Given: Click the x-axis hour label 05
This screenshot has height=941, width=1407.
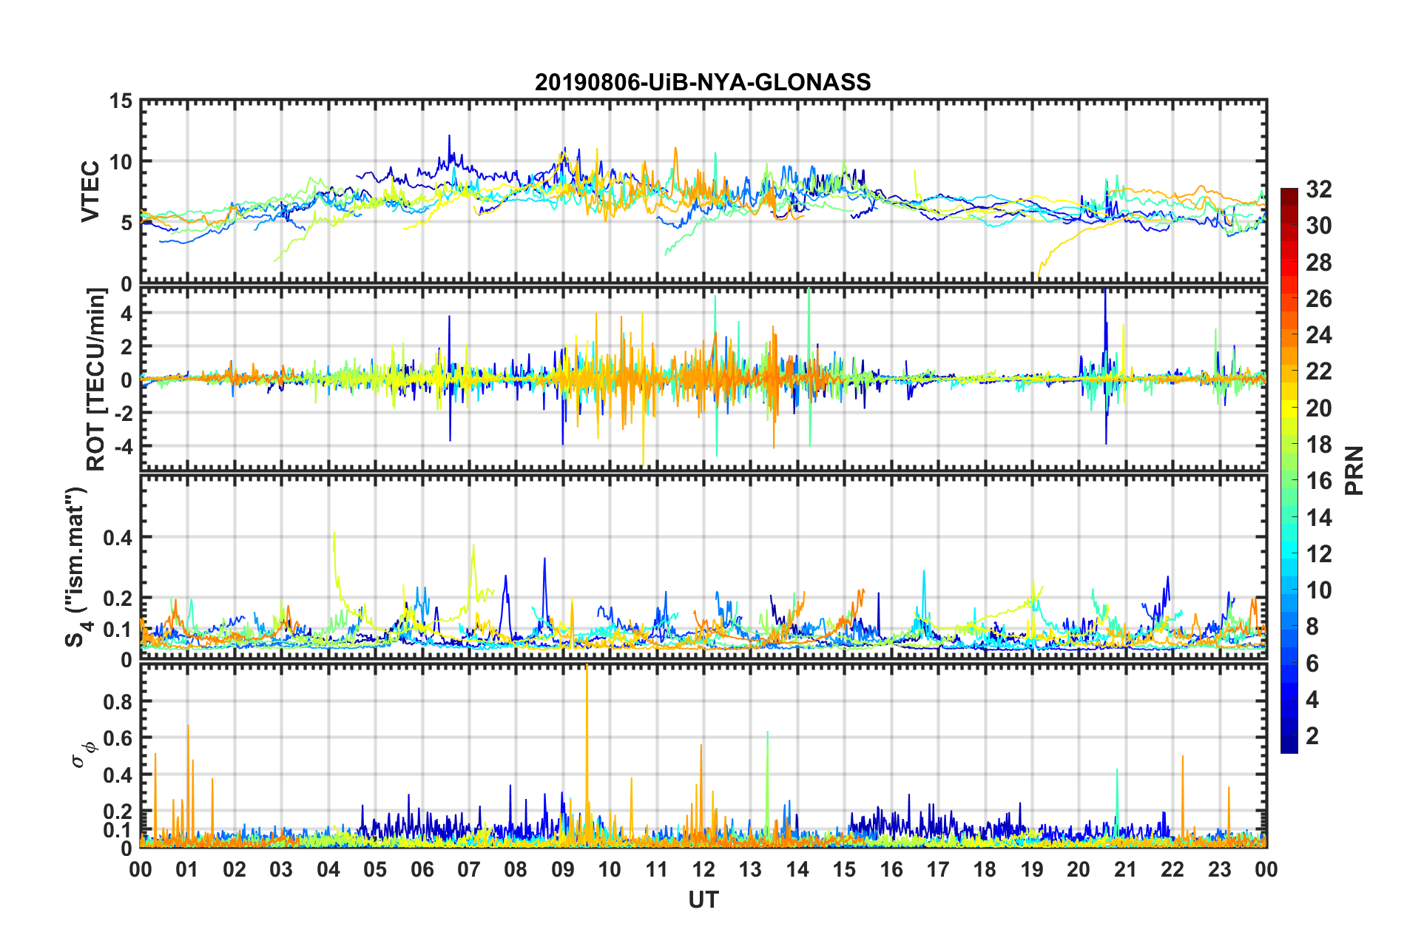Looking at the screenshot, I should pos(375,869).
